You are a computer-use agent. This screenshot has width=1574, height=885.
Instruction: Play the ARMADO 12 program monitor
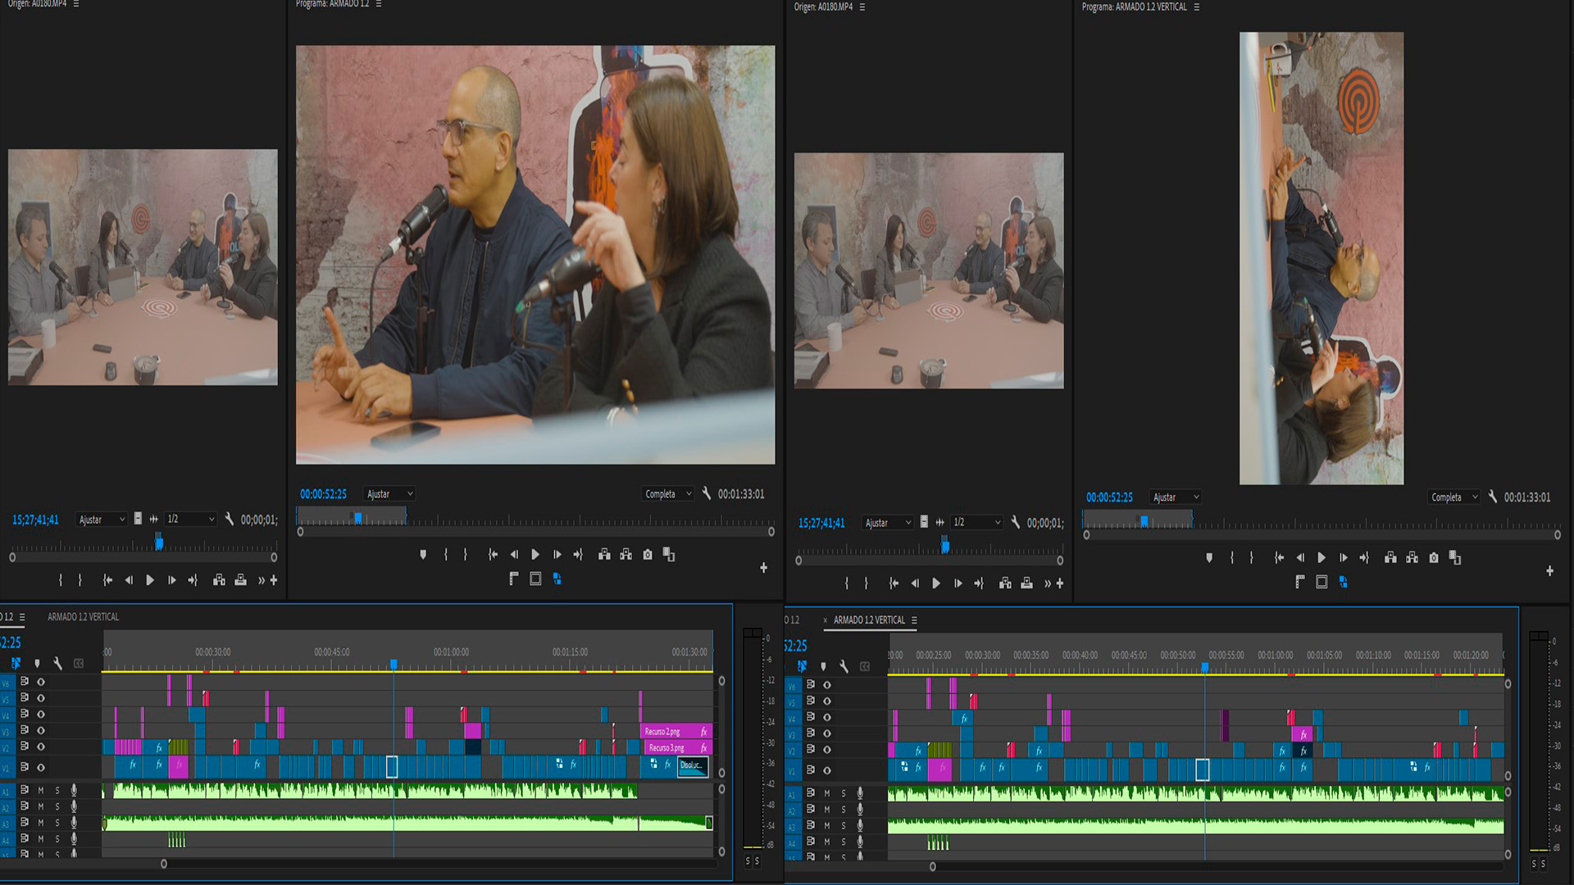click(x=535, y=555)
